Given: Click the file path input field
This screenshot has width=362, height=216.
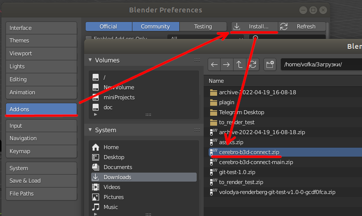Looking at the screenshot, I should [x=321, y=64].
